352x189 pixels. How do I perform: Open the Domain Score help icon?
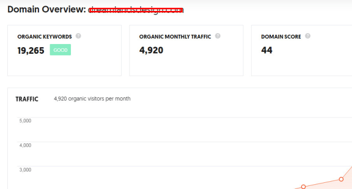pos(307,36)
